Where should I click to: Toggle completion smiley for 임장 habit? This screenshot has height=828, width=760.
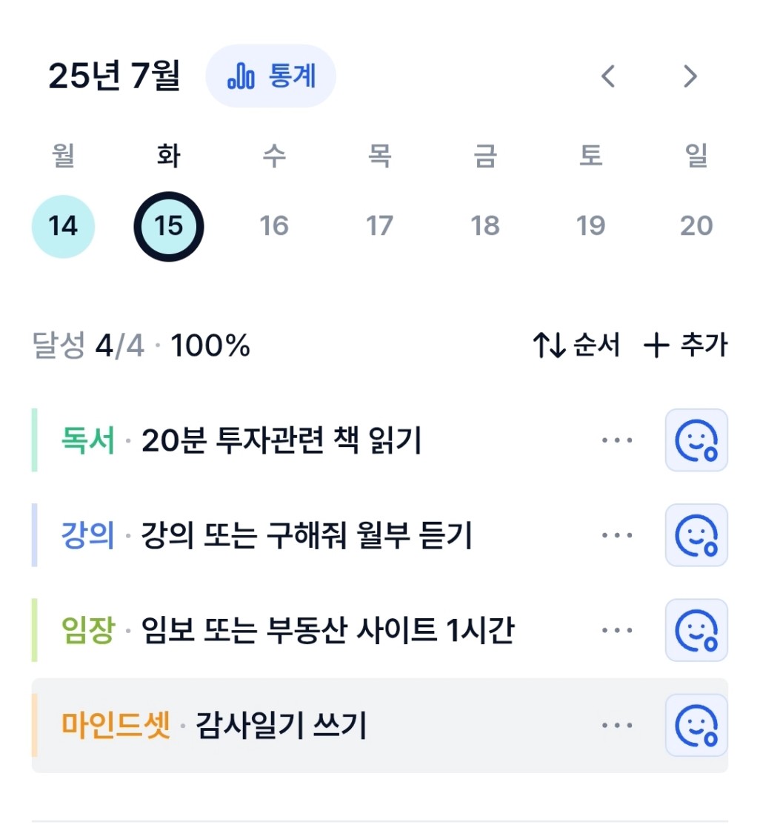click(696, 630)
